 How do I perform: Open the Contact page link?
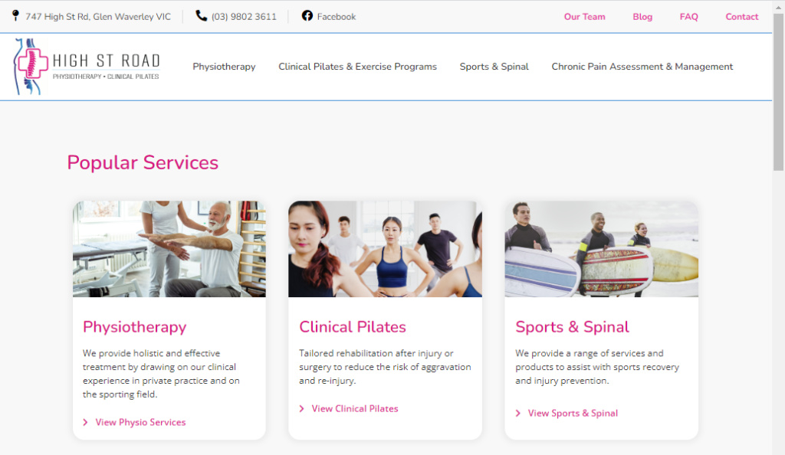tap(741, 17)
